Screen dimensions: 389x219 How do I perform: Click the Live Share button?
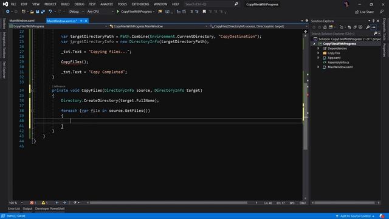[x=364, y=12]
